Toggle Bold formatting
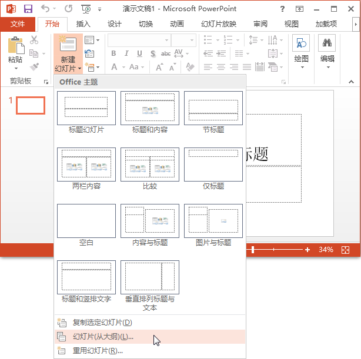 [x=113, y=53]
